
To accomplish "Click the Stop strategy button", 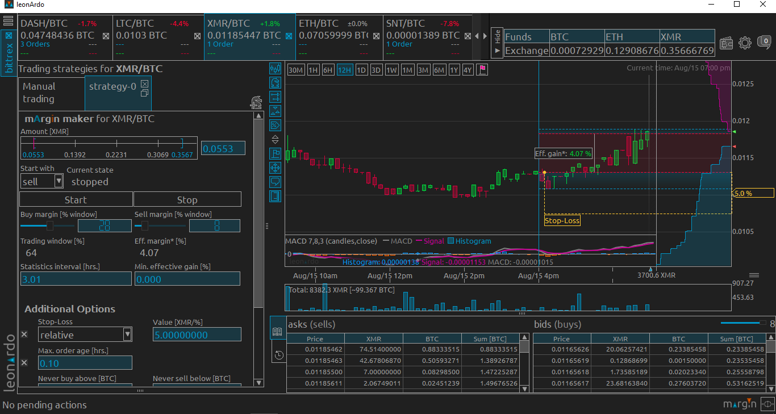I will point(187,199).
